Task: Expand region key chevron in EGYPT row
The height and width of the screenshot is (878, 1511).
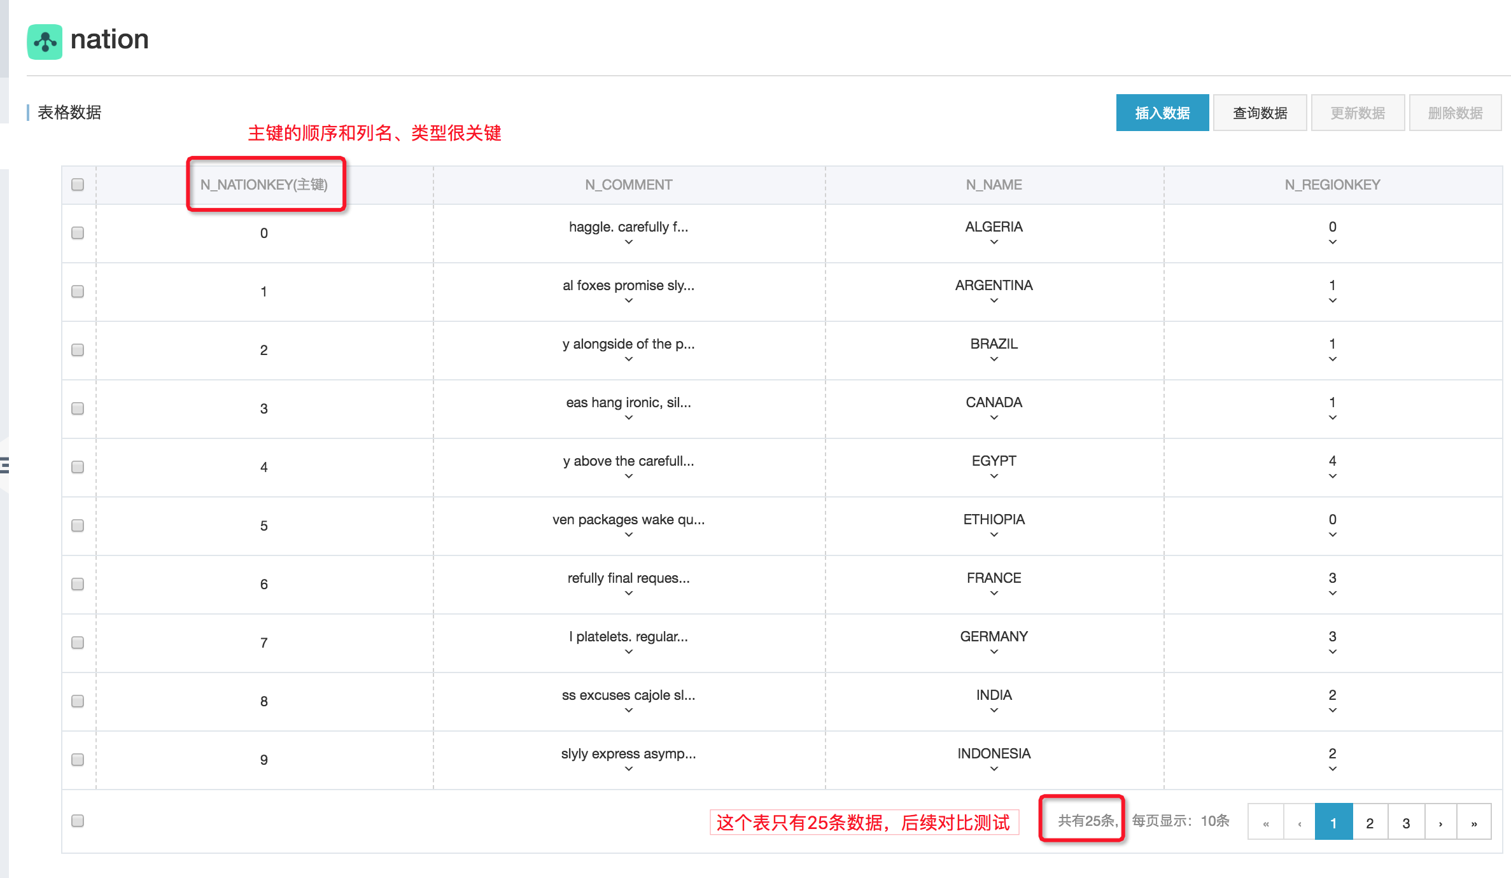Action: [1333, 476]
